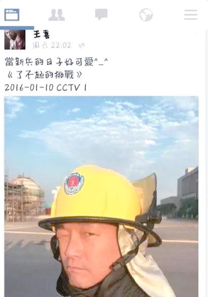This screenshot has width=208, height=297.
Task: Open the friend requests icon
Action: pos(56,15)
